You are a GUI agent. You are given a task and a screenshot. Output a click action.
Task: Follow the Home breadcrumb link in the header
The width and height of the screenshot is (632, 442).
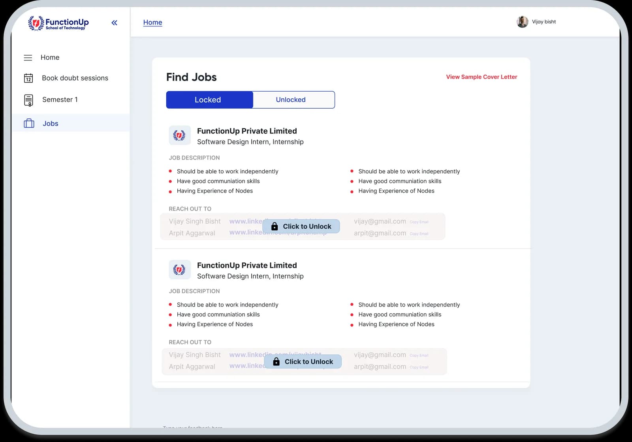152,23
